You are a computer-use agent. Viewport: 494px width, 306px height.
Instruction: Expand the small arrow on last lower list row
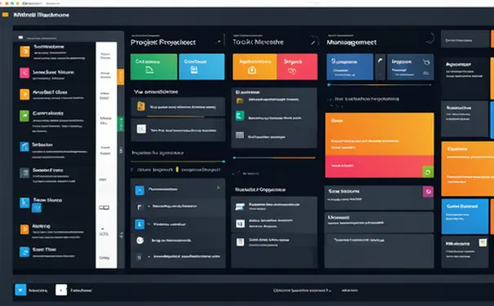(x=149, y=256)
